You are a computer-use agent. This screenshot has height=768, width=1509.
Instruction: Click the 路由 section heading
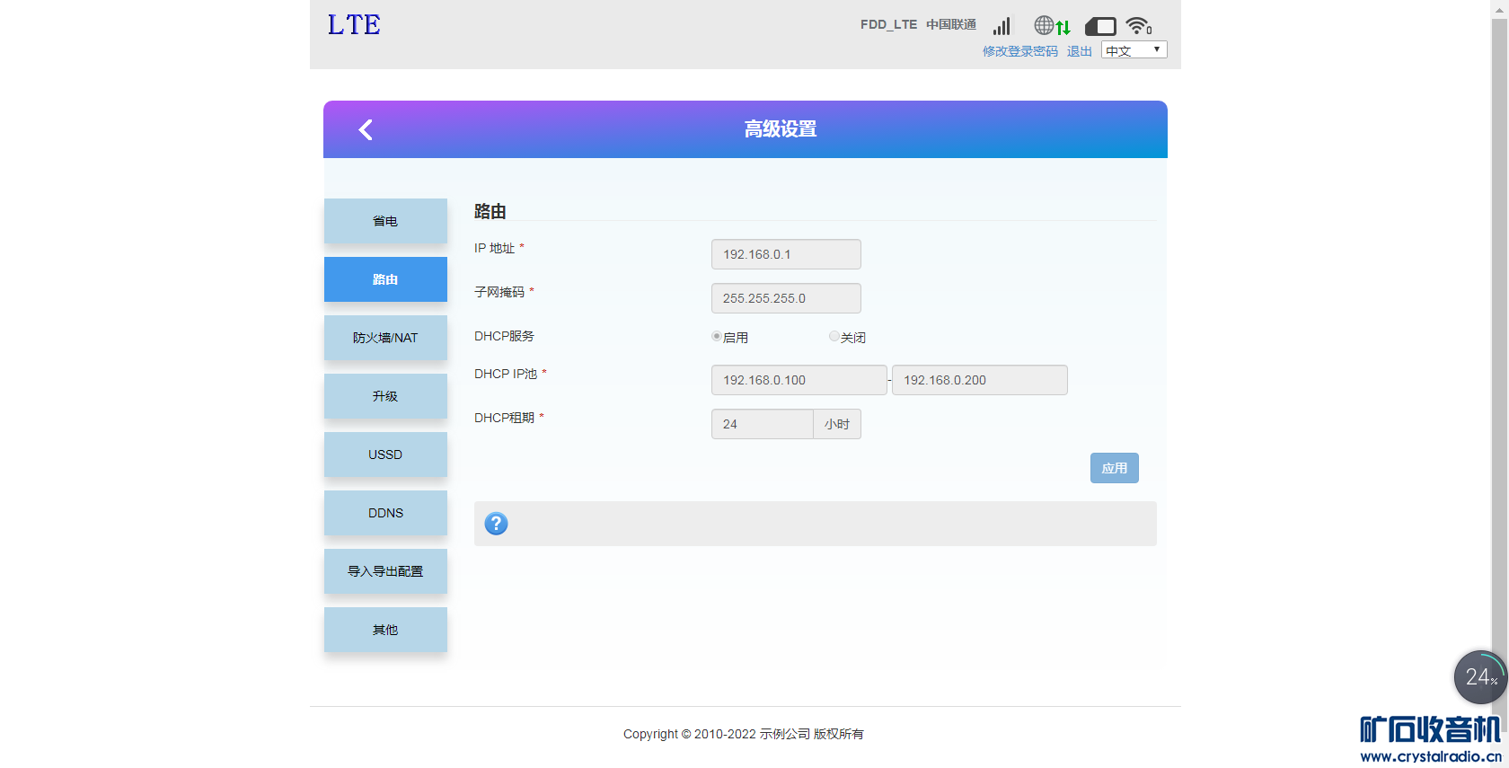click(490, 211)
